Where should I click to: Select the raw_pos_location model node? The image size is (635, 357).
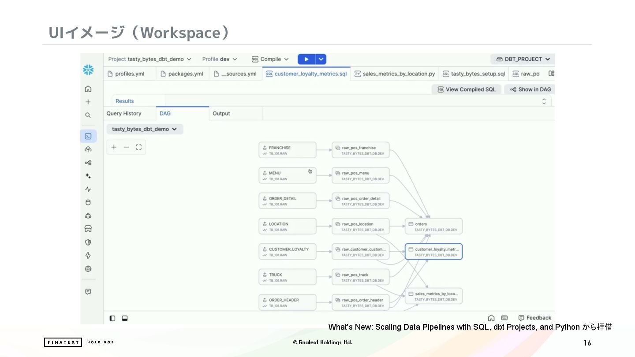tap(361, 227)
